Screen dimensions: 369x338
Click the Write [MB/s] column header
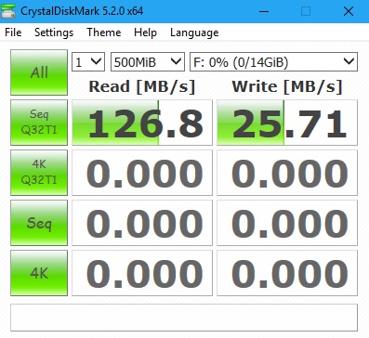[287, 86]
